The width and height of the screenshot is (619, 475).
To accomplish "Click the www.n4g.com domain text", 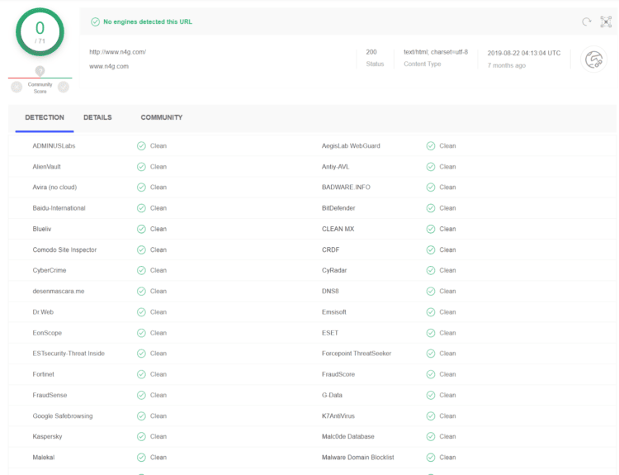I will [x=109, y=66].
